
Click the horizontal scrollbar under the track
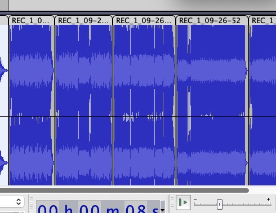(124, 190)
